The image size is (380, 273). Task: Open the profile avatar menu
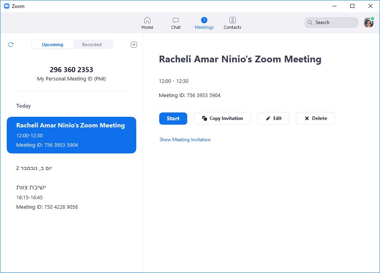368,22
